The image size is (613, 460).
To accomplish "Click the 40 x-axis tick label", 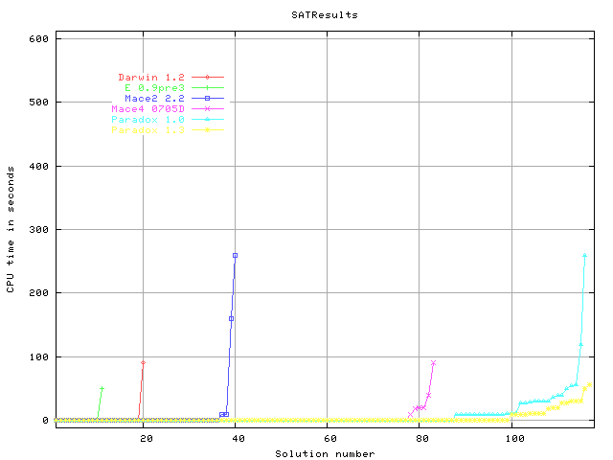I will 238,439.
